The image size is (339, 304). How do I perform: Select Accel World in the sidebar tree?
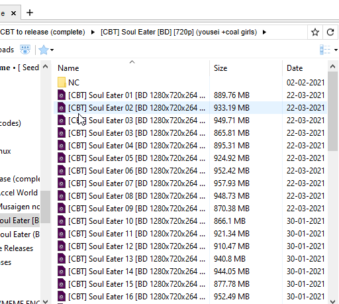point(19,193)
